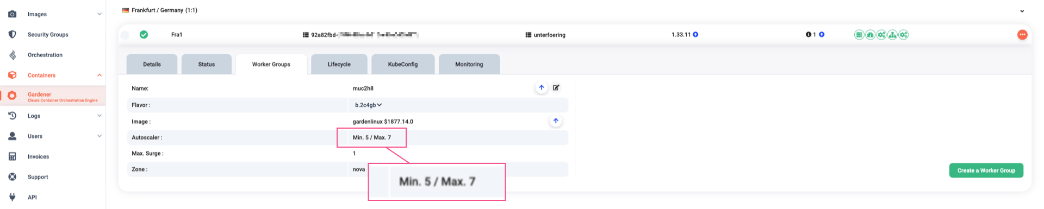Viewport: 1044px width, 209px height.
Task: Click the API plug icon
Action: [12, 197]
